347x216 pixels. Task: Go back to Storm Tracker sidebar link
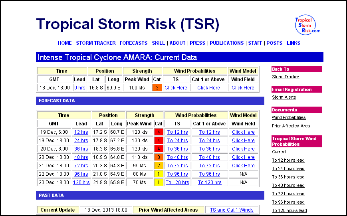tap(286, 77)
